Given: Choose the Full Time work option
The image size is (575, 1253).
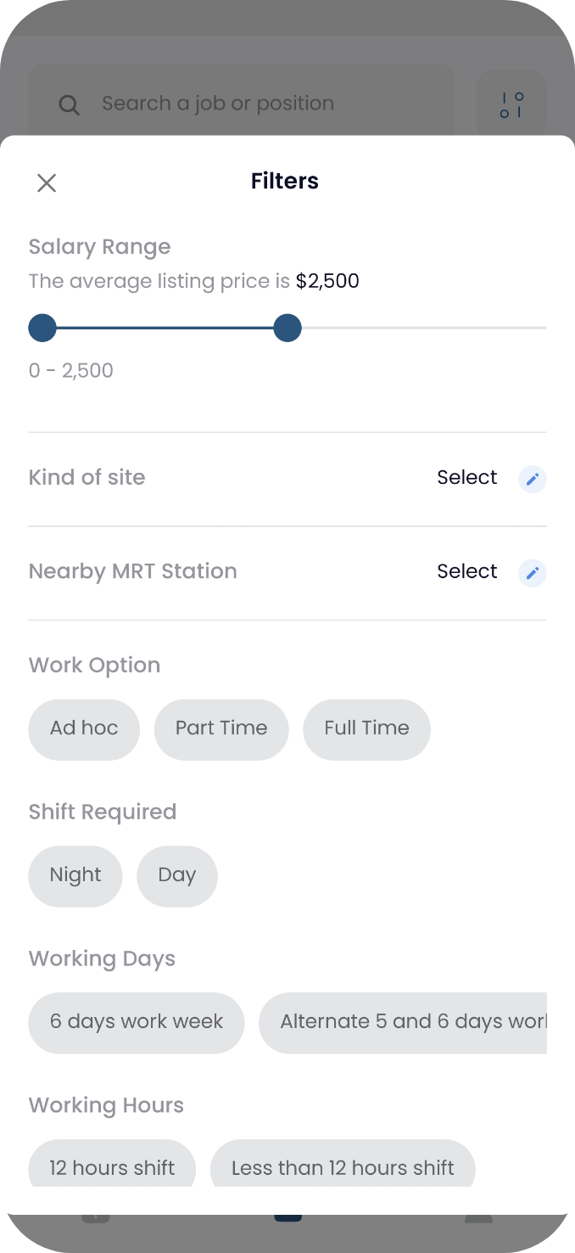Looking at the screenshot, I should point(366,728).
